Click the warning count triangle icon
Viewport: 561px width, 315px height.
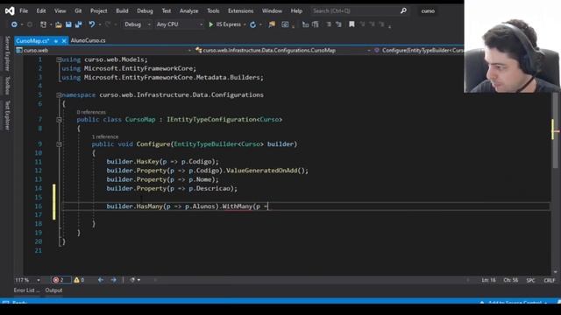76,280
